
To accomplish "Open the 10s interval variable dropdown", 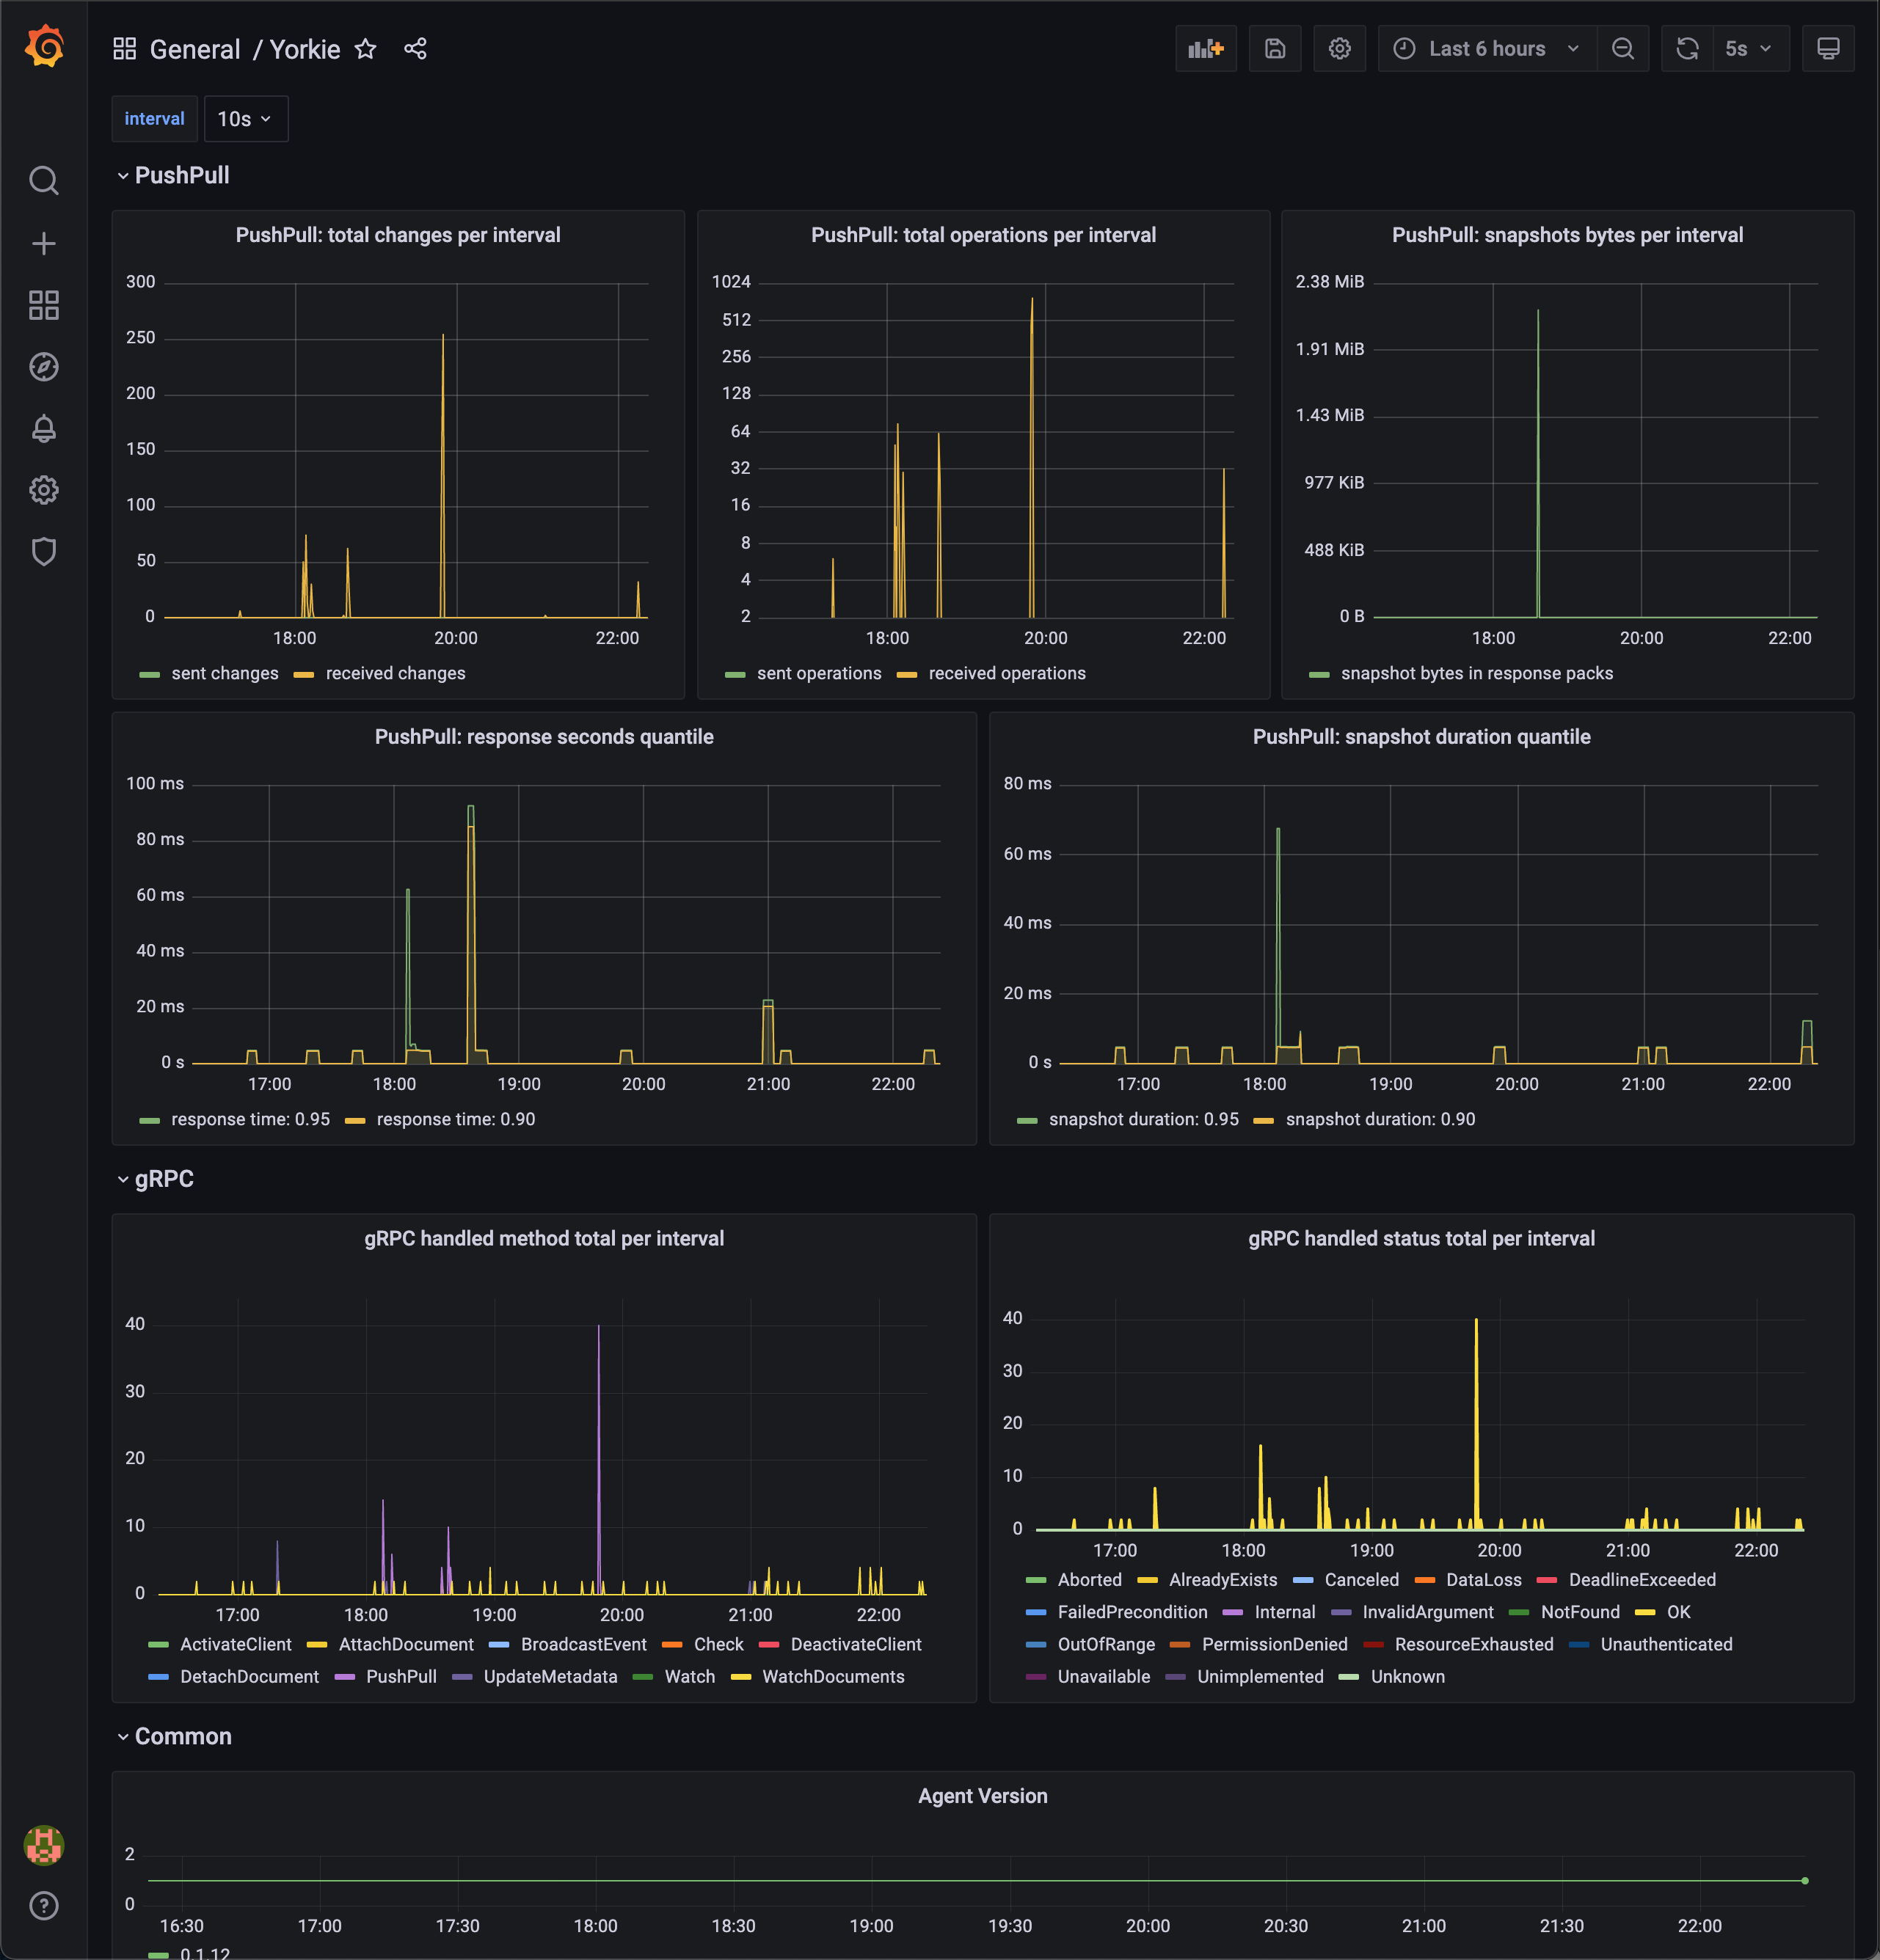I will [x=245, y=119].
